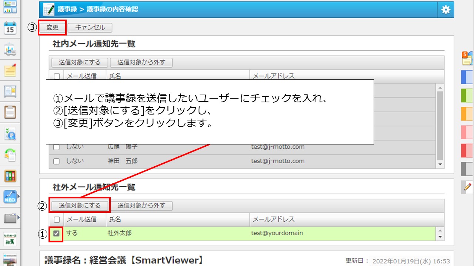This screenshot has height=266, width=474.
Task: Click 議事録 in the header breadcrumb
Action: pos(67,9)
